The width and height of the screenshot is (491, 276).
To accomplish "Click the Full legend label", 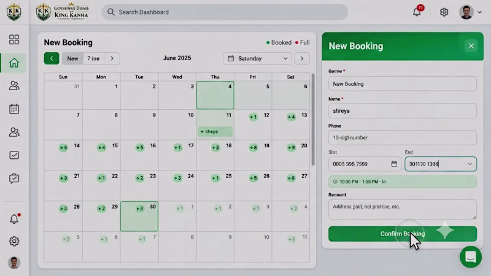I will click(304, 42).
